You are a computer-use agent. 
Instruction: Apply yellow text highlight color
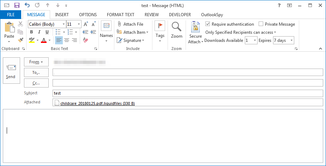pyautogui.click(x=32, y=40)
